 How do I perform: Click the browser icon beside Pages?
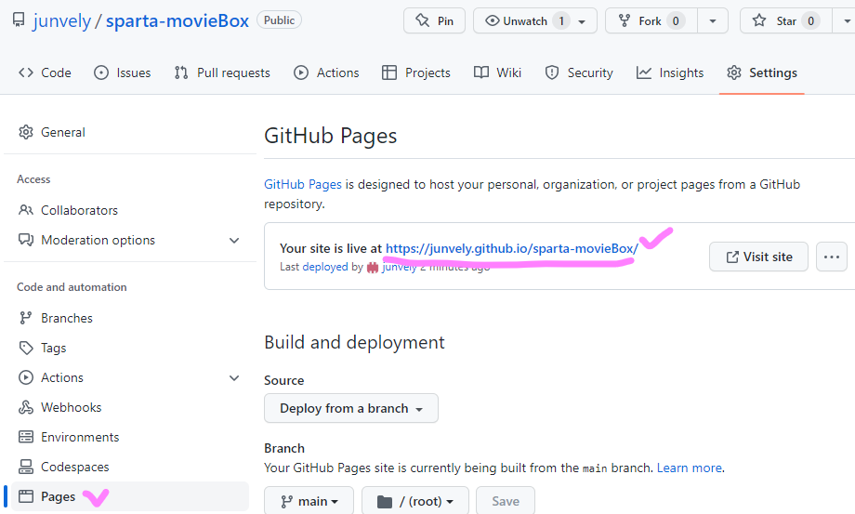(x=26, y=496)
